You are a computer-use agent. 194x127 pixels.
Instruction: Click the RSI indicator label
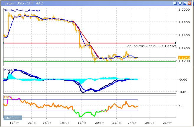[x=6, y=97]
